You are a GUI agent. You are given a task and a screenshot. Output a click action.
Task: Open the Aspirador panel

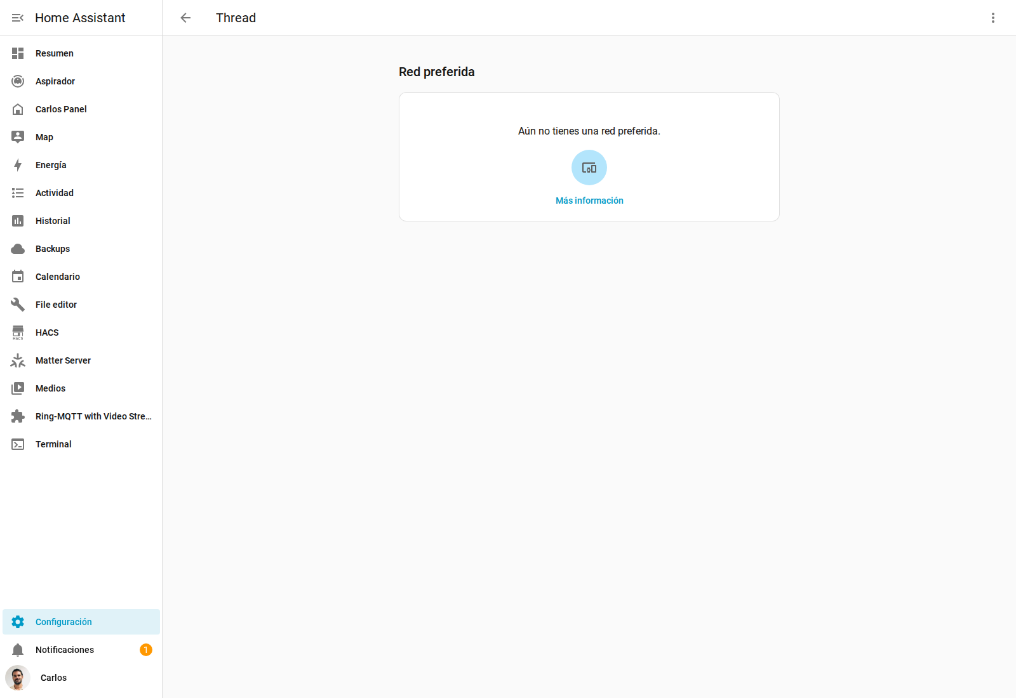click(x=55, y=81)
